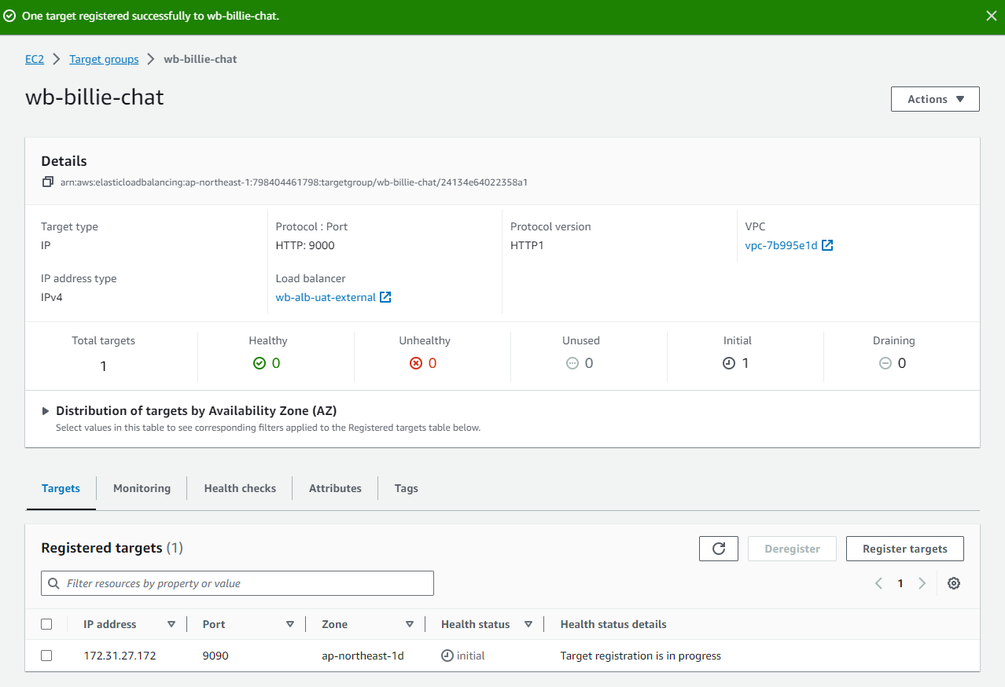Refresh the registered targets list
Image resolution: width=1005 pixels, height=687 pixels.
click(719, 549)
